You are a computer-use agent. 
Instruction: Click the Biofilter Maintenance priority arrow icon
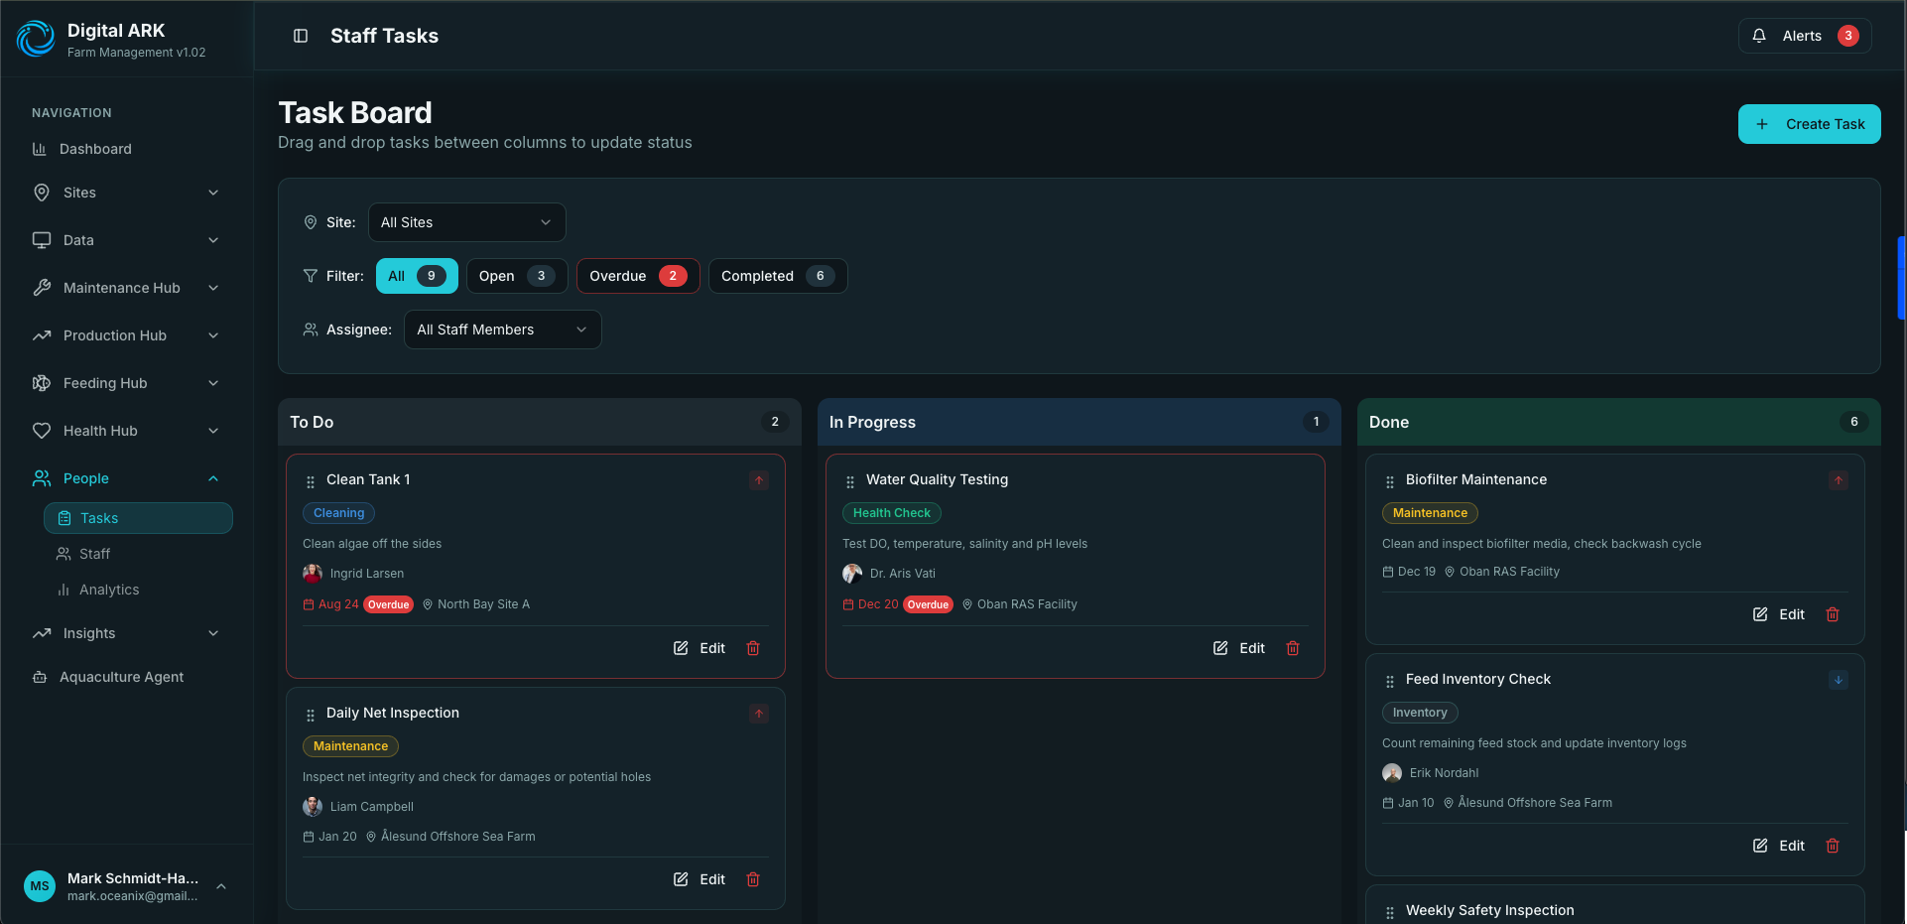[1839, 480]
